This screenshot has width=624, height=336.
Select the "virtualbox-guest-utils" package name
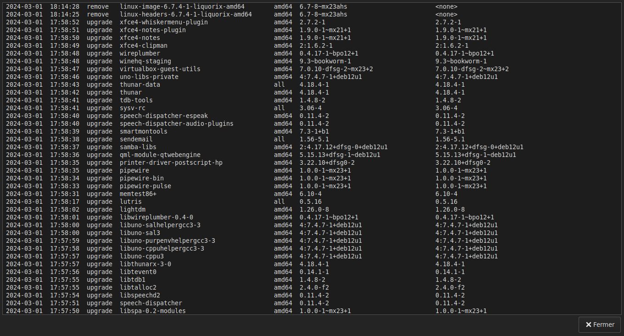point(160,69)
